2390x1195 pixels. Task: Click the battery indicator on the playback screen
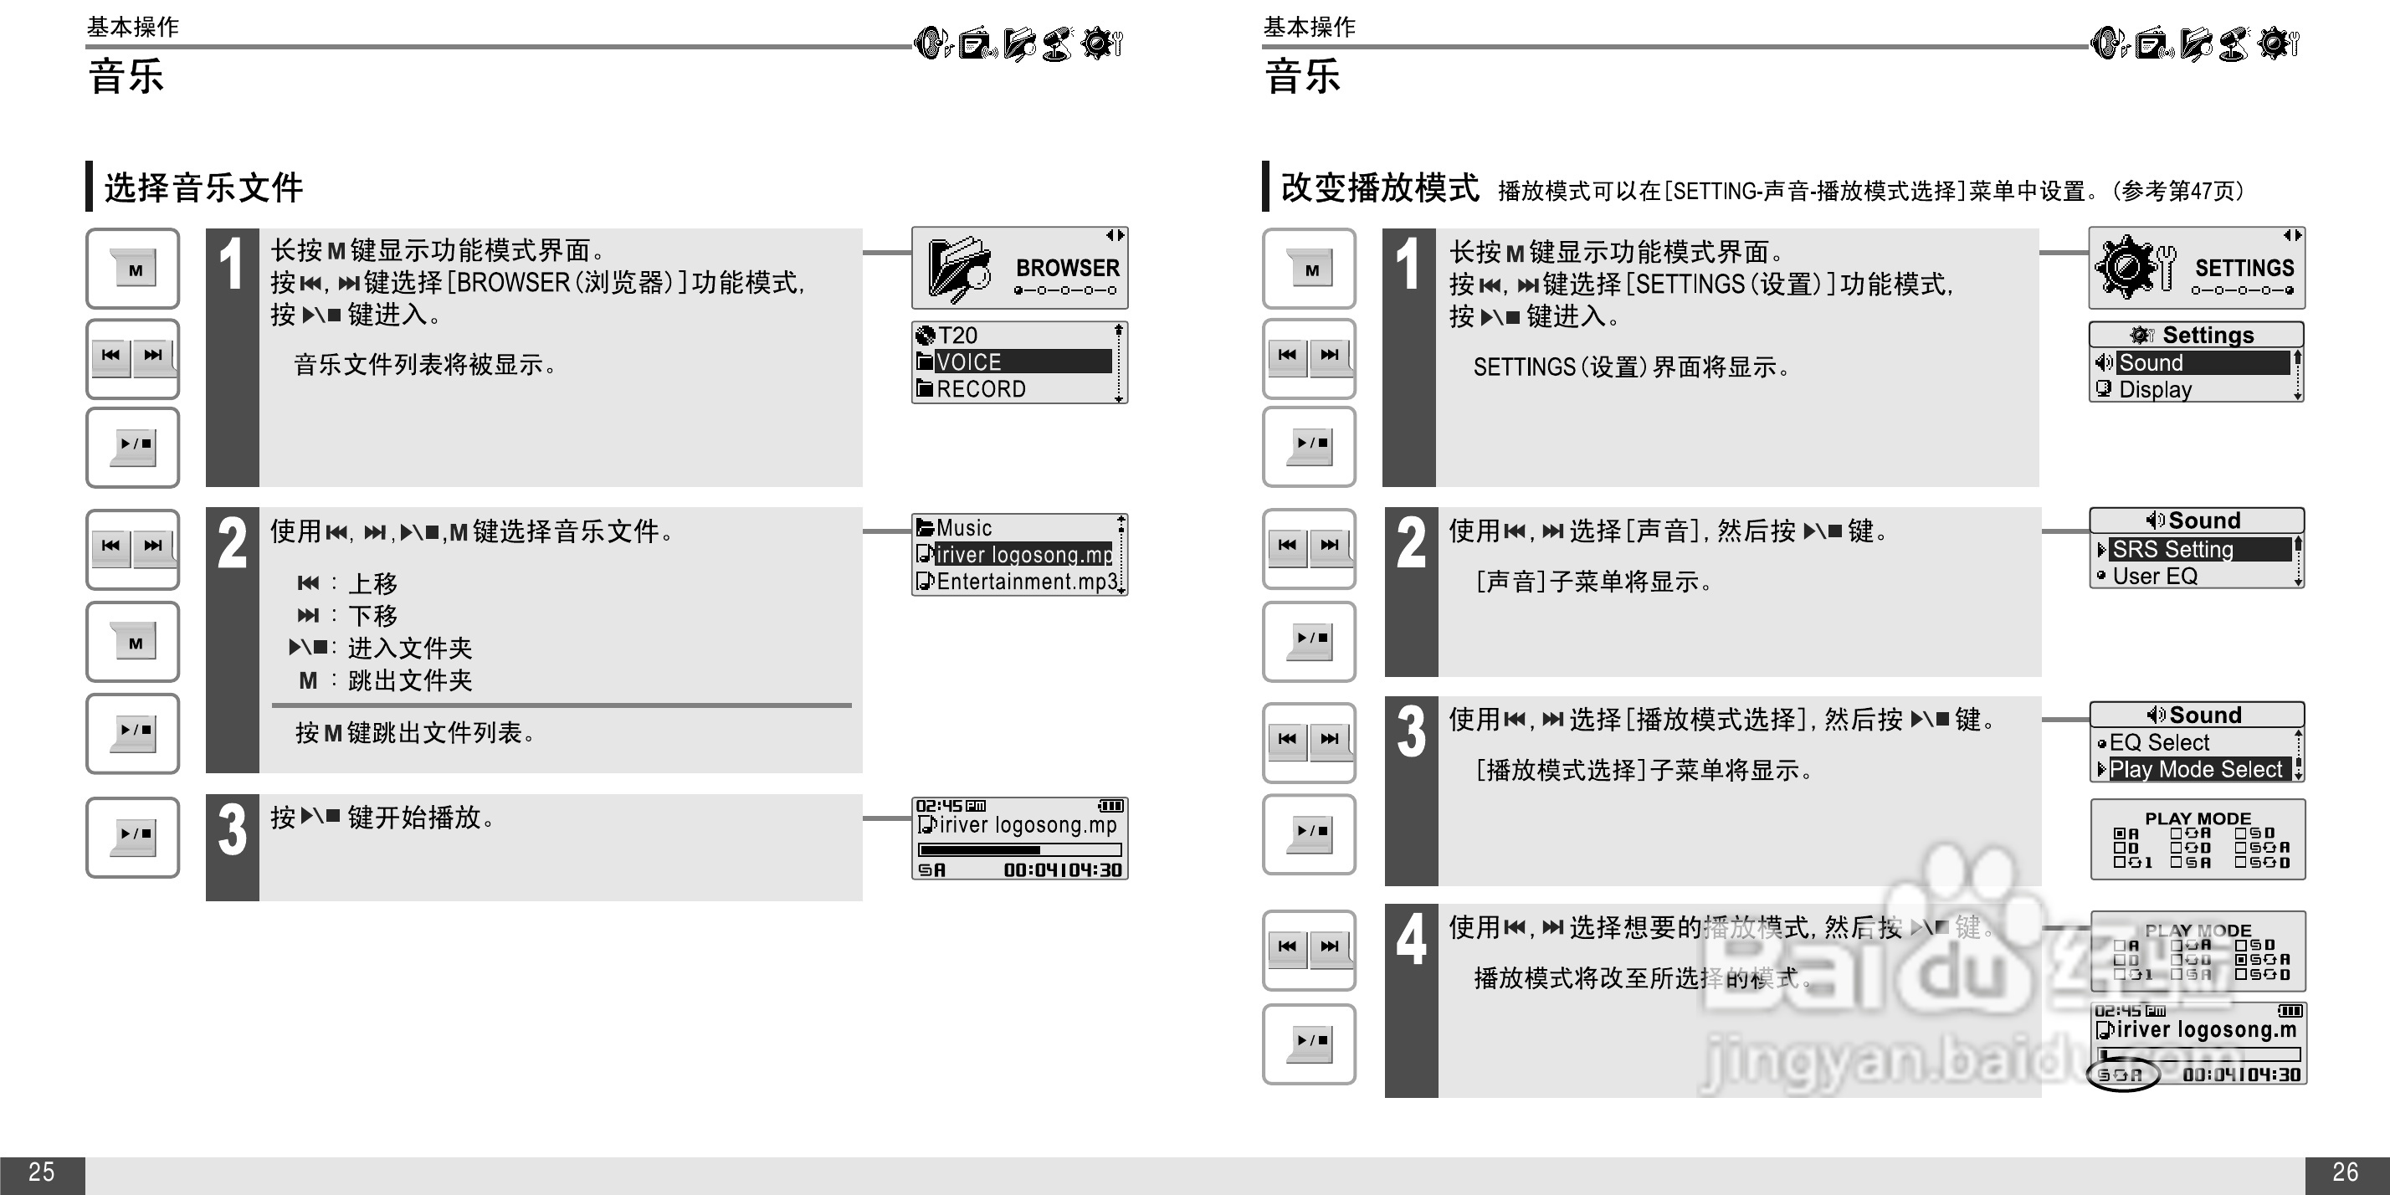pyautogui.click(x=1110, y=806)
